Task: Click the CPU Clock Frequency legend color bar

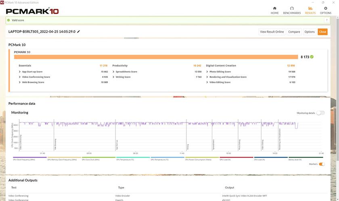Action: point(30,157)
